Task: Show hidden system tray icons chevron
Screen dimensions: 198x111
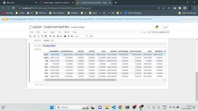Action: (x=149, y=107)
